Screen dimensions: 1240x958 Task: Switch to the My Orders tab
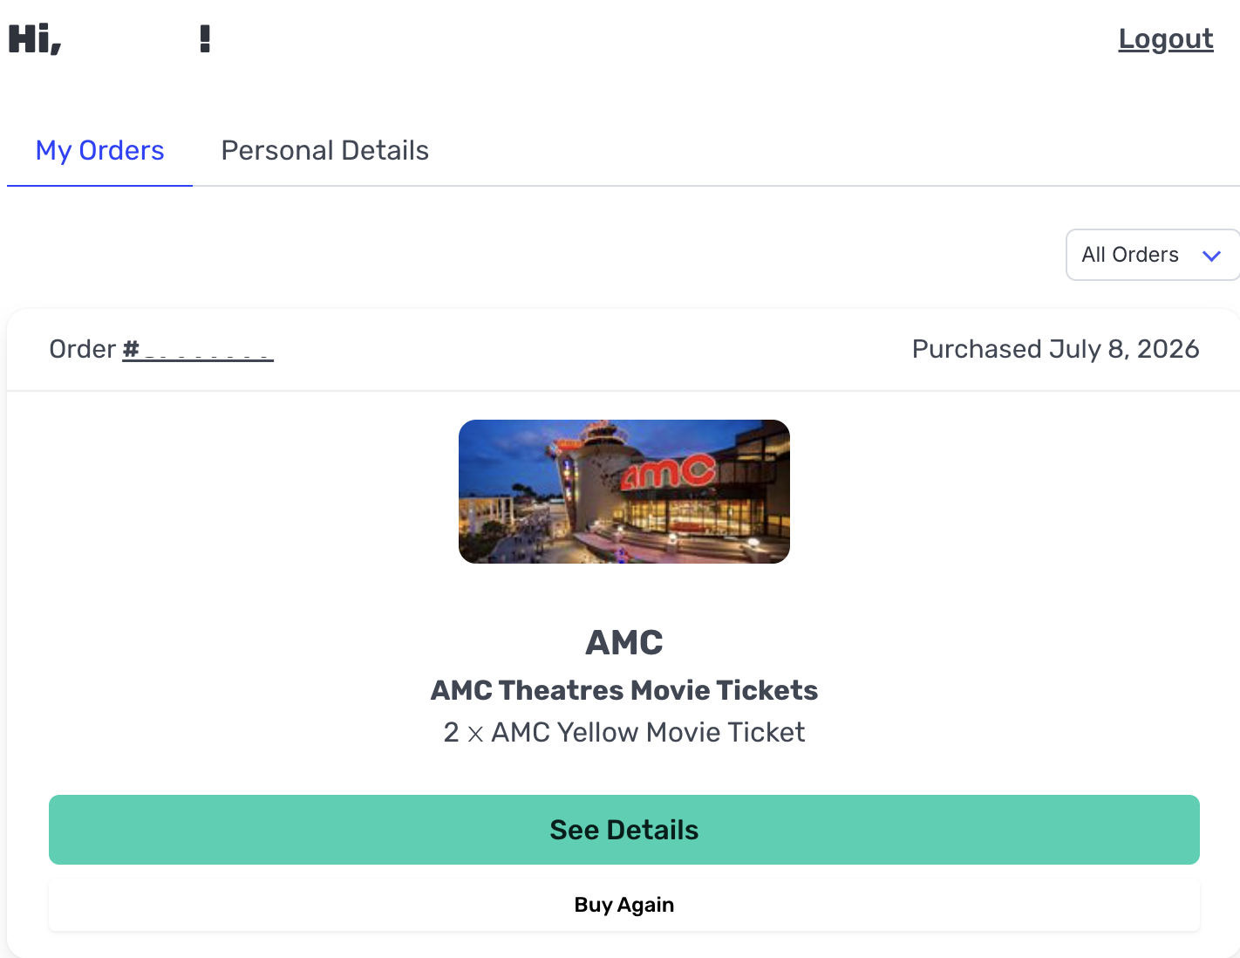99,150
